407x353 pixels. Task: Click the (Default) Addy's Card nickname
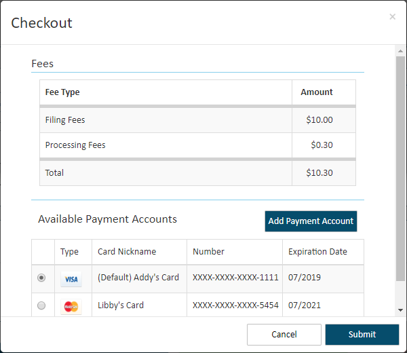point(138,278)
